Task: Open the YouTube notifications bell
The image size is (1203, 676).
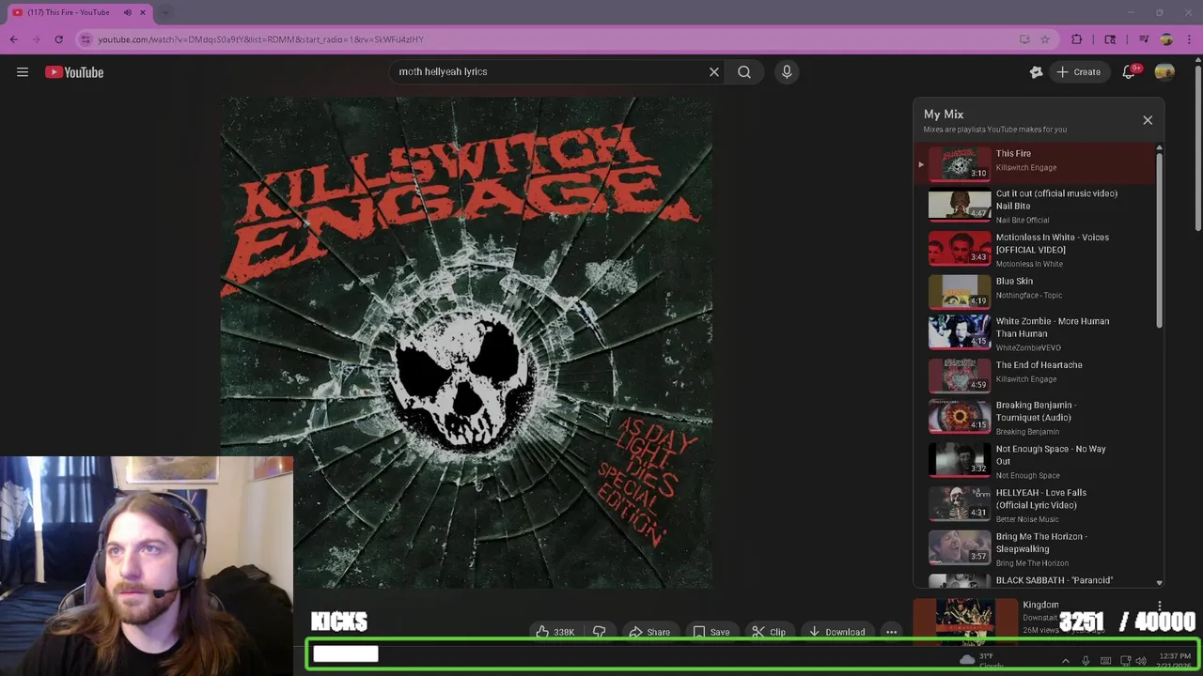Action: click(x=1129, y=71)
